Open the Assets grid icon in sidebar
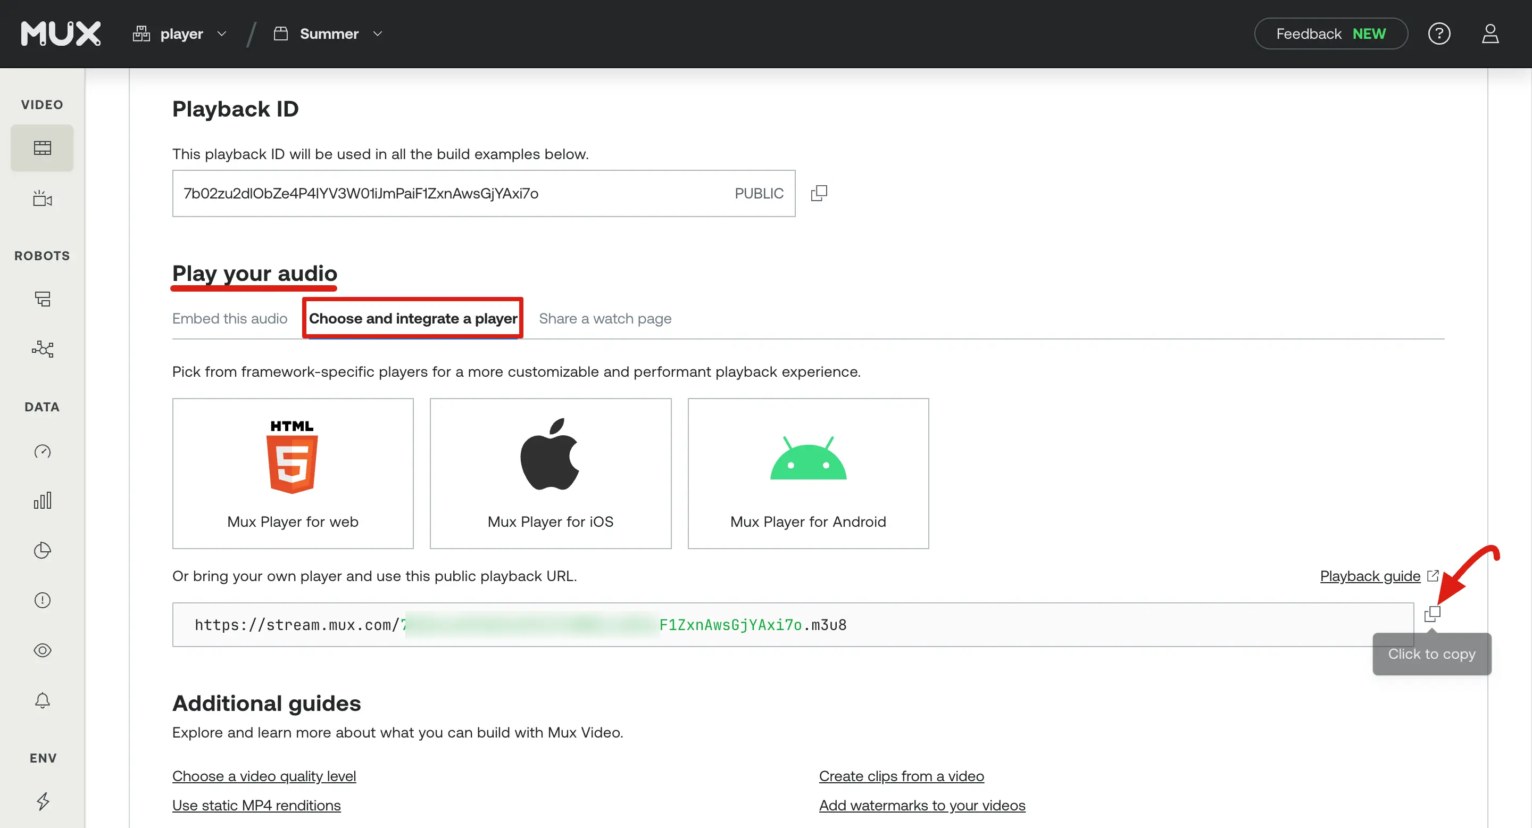Viewport: 1532px width, 828px height. point(42,147)
